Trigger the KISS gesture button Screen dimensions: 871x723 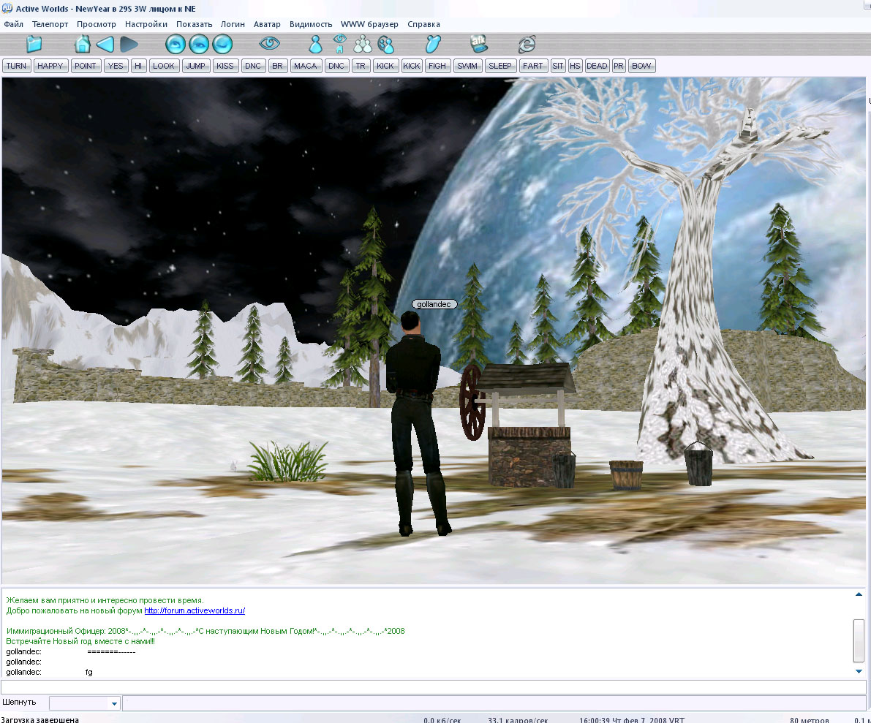pos(225,66)
